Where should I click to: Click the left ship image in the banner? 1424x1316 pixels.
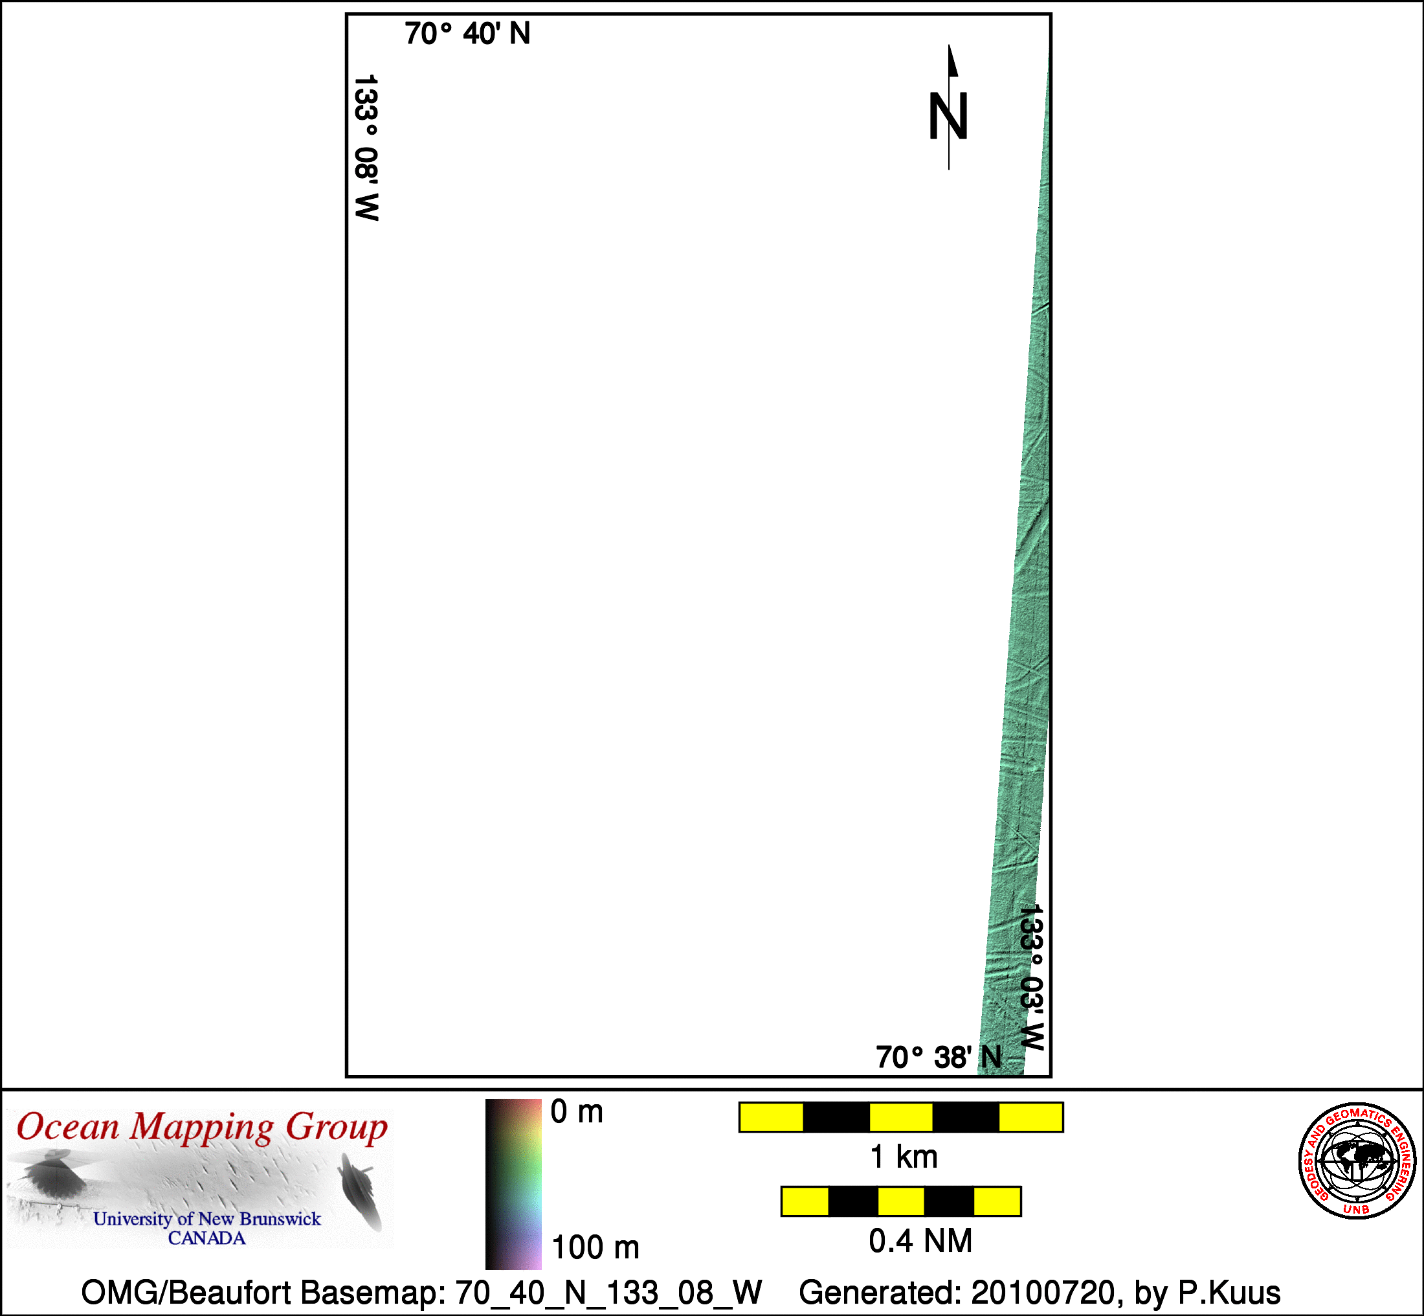click(x=52, y=1175)
